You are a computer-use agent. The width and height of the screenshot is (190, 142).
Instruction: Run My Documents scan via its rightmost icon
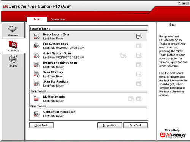139,99
